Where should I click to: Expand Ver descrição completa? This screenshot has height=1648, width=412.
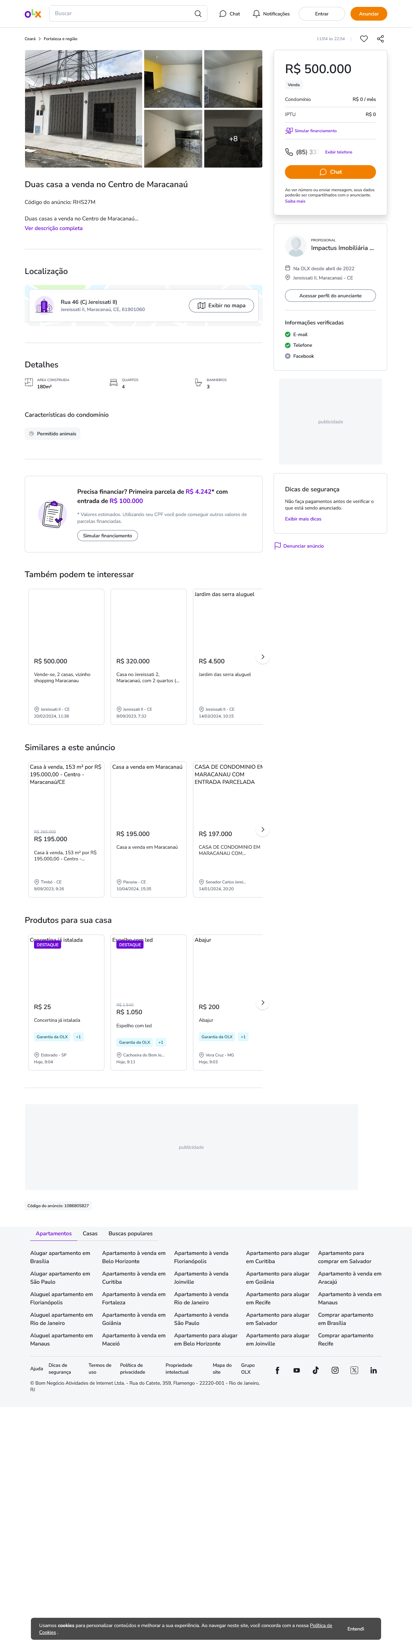54,228
